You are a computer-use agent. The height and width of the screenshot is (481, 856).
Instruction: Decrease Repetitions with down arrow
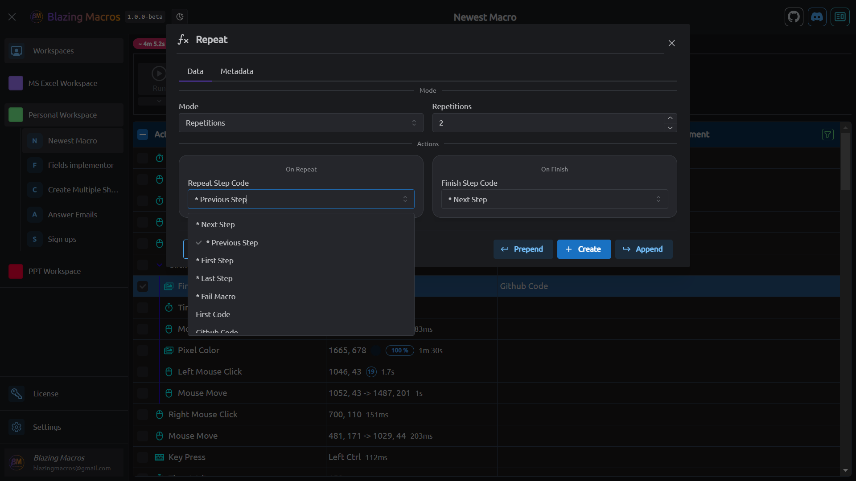670,128
